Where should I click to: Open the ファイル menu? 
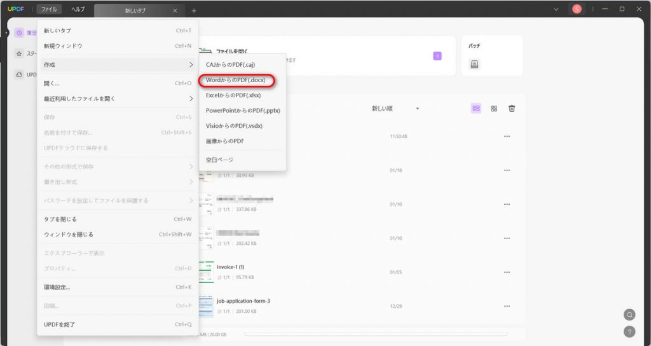click(x=49, y=9)
